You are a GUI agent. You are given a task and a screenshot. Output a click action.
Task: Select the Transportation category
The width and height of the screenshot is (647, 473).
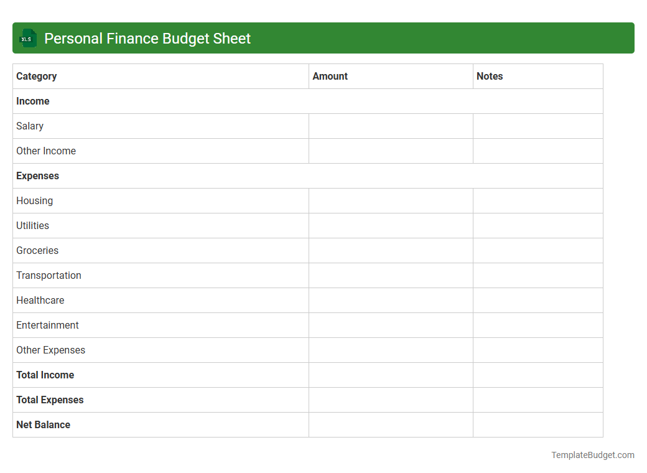[49, 275]
